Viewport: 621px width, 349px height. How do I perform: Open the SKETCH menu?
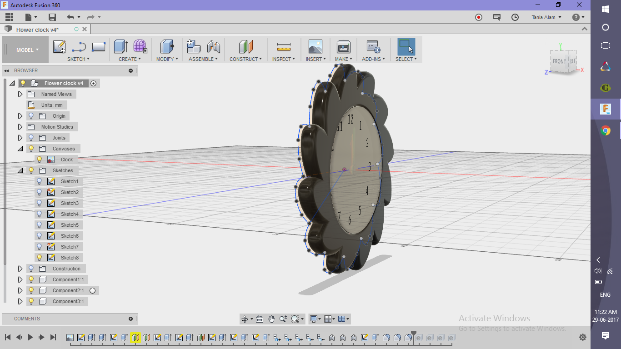click(x=78, y=59)
